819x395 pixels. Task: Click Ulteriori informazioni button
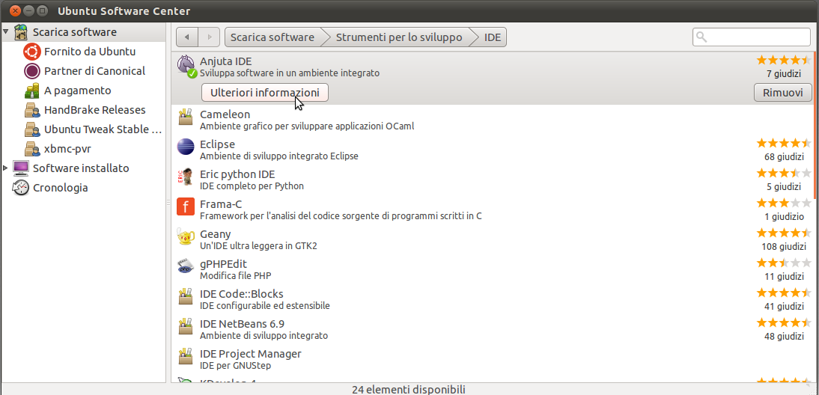coord(265,93)
